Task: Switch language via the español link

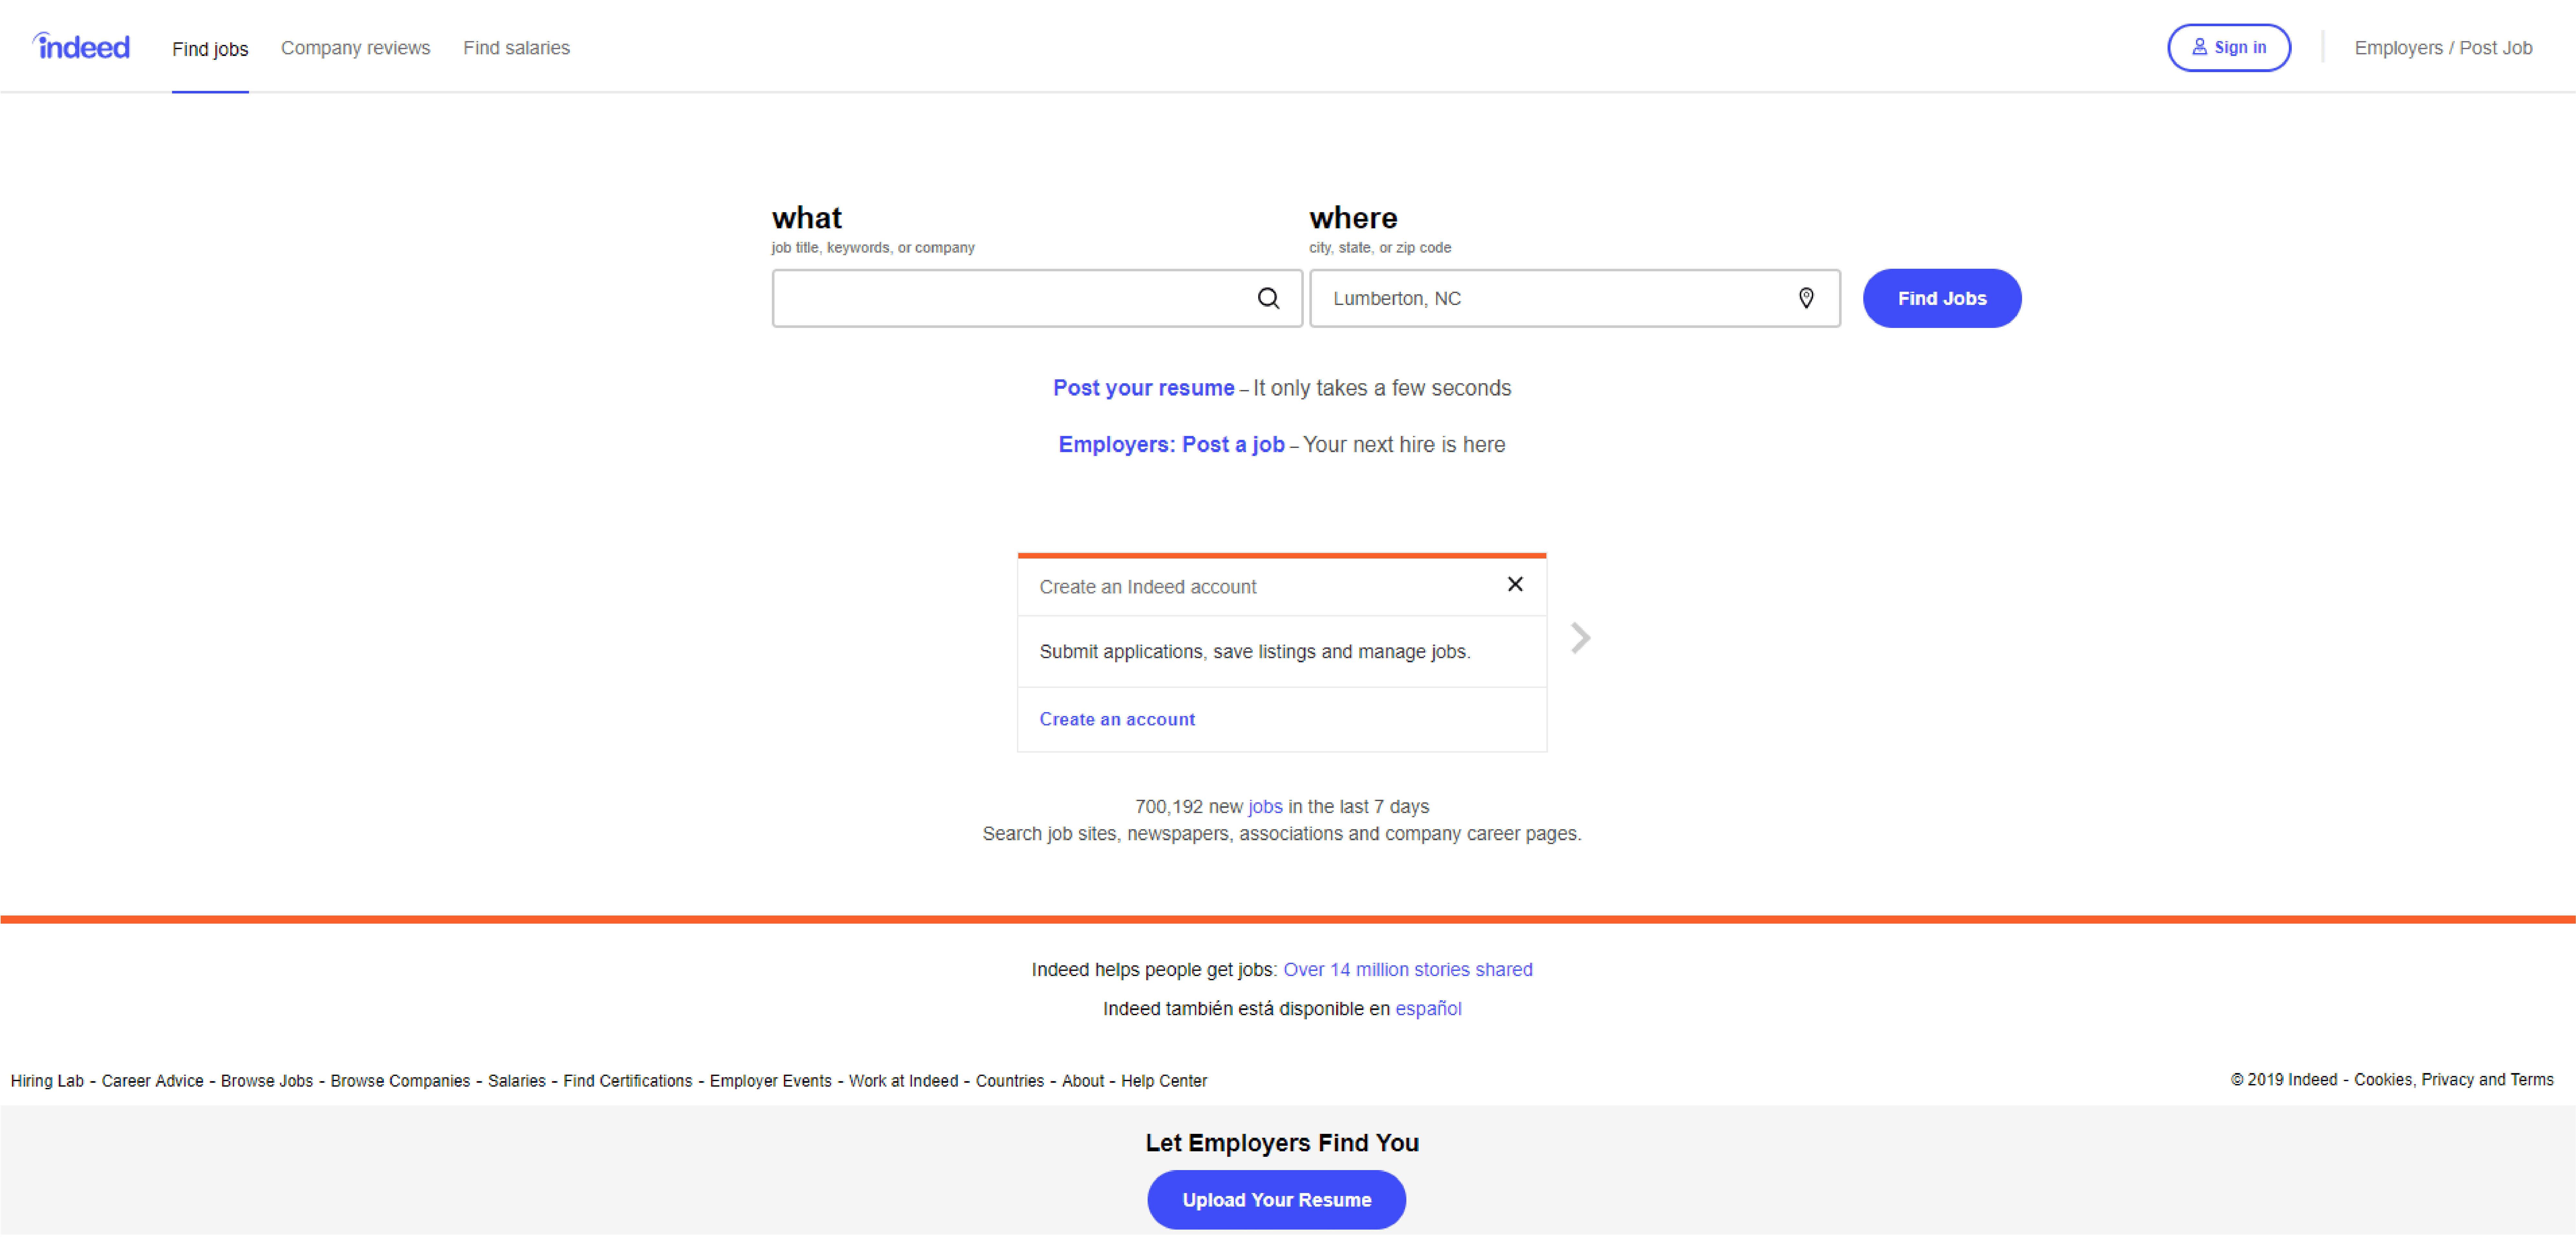Action: (1428, 1009)
